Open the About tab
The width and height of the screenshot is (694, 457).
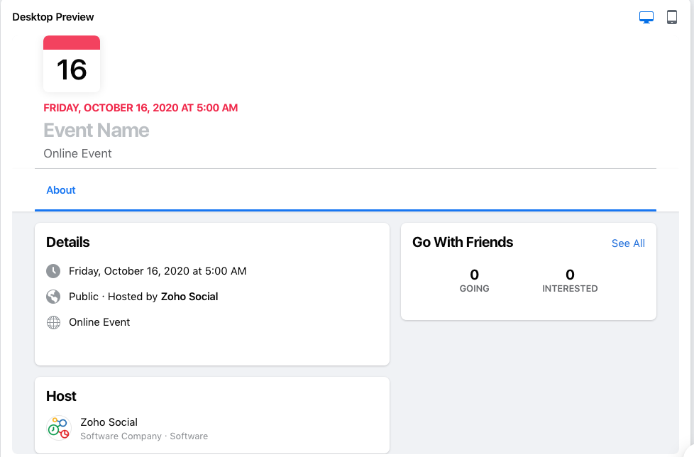pos(61,190)
